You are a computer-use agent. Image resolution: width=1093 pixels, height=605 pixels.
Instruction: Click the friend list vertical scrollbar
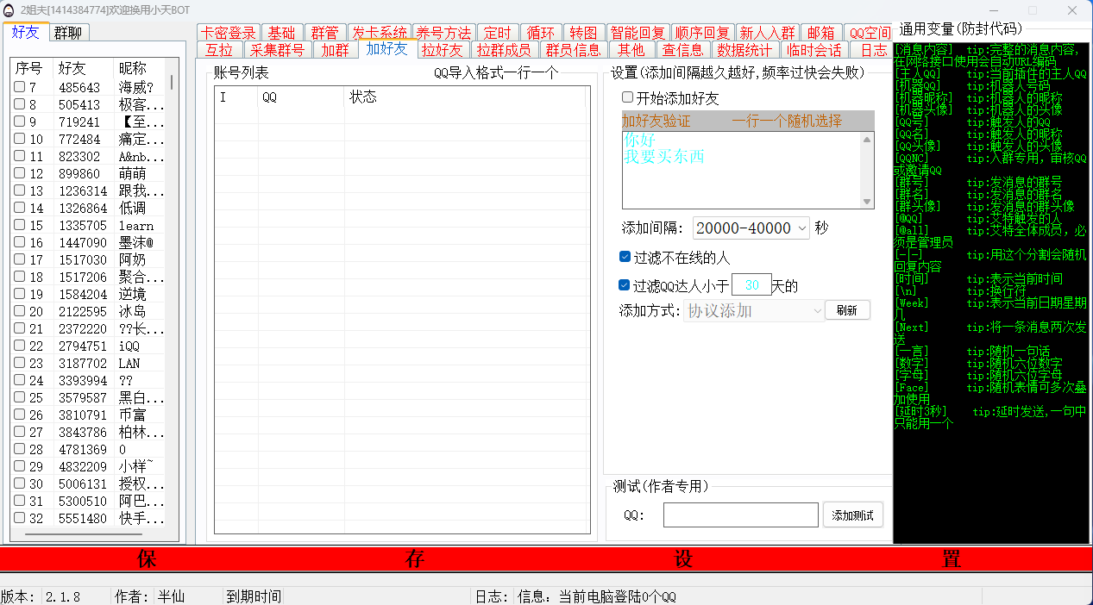171,82
